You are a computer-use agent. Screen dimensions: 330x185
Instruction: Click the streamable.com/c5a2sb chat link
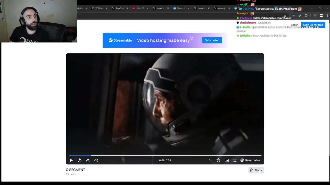273,18
